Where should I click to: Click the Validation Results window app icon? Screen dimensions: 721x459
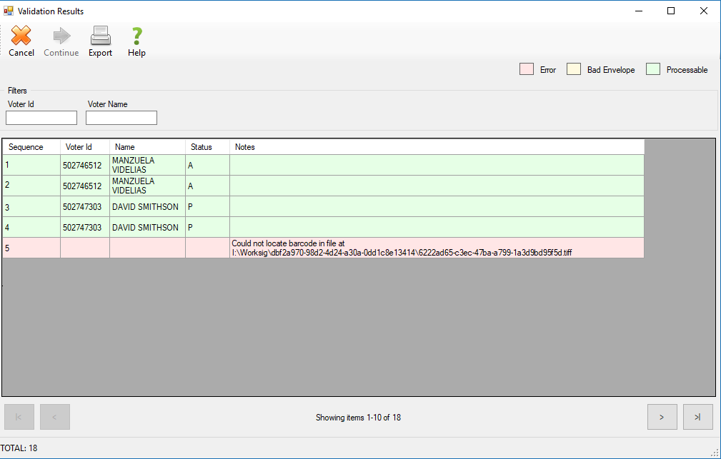tap(9, 11)
